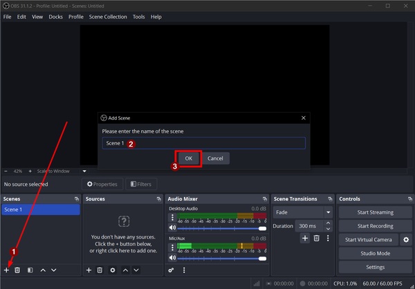The image size is (415, 289).
Task: Open the Docks menu
Action: point(55,17)
